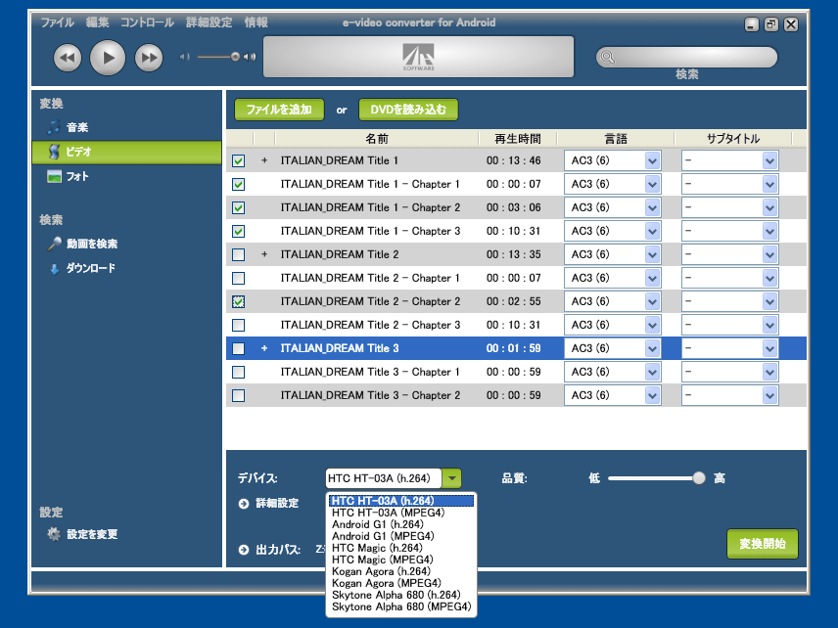
Task: Focus the search input field
Action: tap(687, 57)
